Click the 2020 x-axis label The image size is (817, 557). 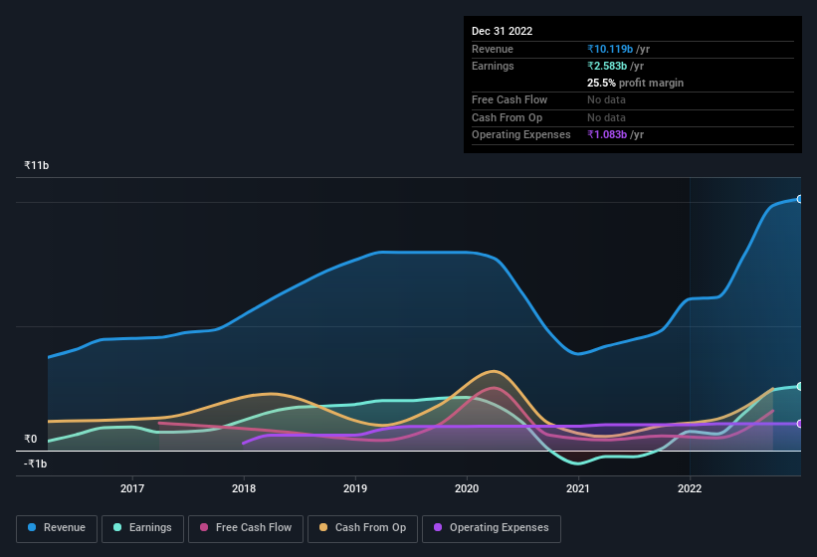(x=467, y=488)
